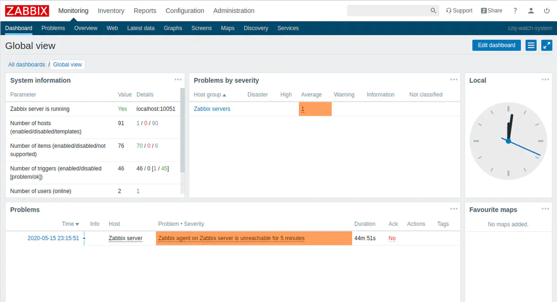Acknowledge the problem via the No link
This screenshot has height=302, width=557.
coord(392,238)
